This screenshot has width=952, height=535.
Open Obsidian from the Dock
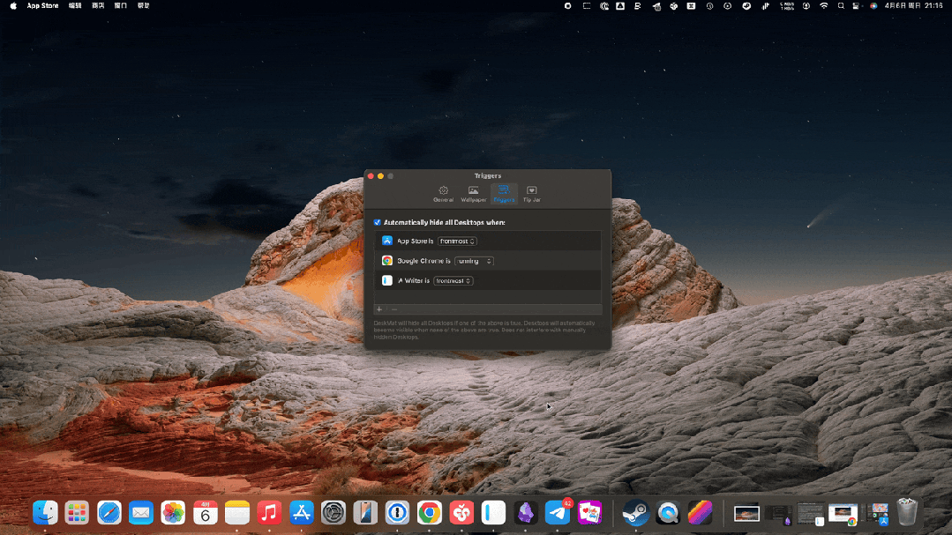point(525,513)
